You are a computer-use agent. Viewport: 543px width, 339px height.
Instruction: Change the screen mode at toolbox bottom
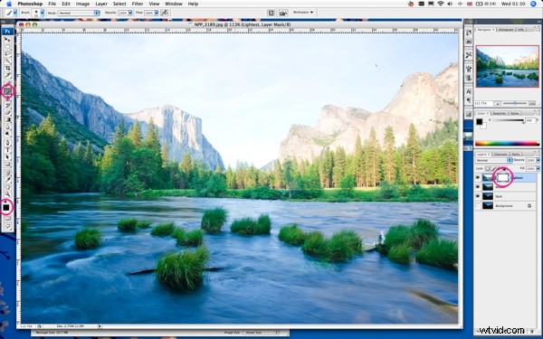point(7,227)
